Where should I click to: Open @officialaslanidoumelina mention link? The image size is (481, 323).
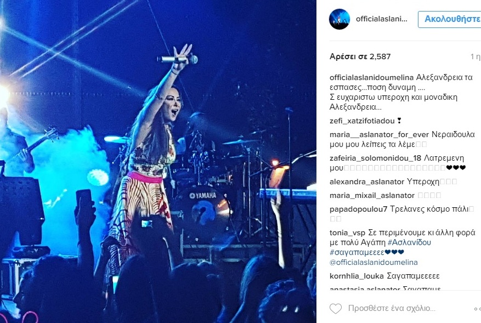(374, 262)
